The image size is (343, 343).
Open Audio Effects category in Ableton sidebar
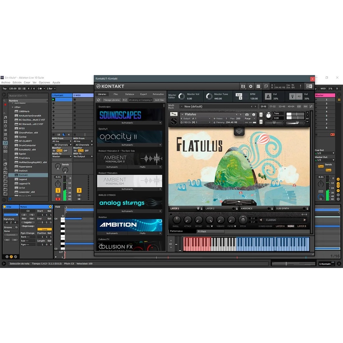pyautogui.click(x=5, y=130)
